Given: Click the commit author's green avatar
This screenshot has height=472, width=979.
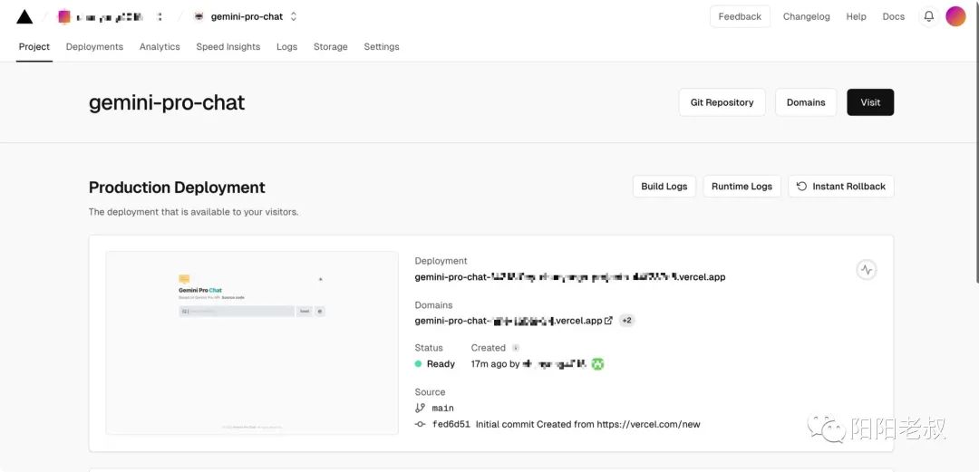Looking at the screenshot, I should click(x=597, y=364).
